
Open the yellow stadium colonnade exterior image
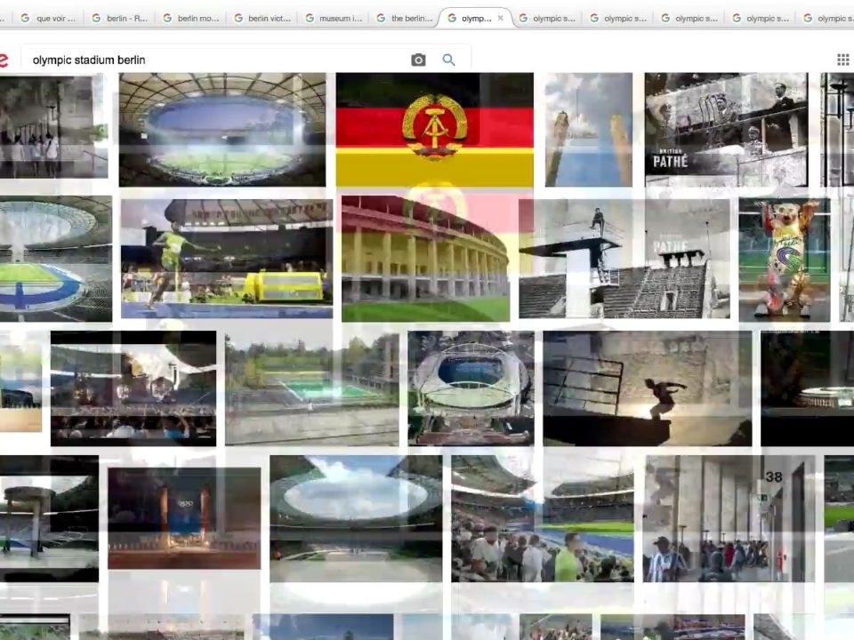click(425, 259)
